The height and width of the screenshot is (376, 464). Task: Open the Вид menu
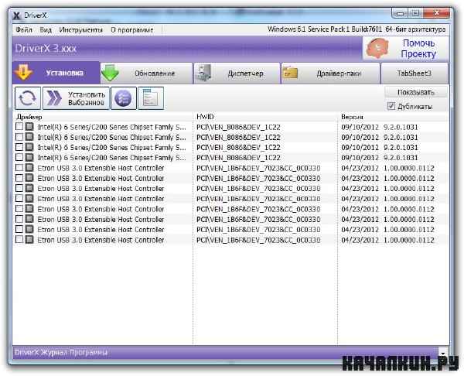tap(46, 30)
